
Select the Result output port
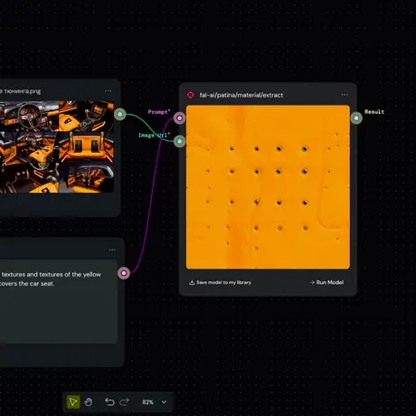click(x=356, y=118)
